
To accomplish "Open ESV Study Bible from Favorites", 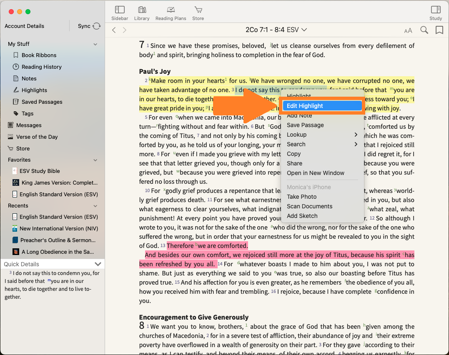I will [x=40, y=171].
